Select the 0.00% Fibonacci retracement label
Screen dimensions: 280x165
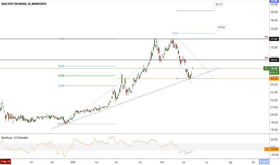[62, 39]
